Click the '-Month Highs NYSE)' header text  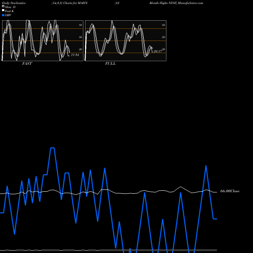[163, 3]
